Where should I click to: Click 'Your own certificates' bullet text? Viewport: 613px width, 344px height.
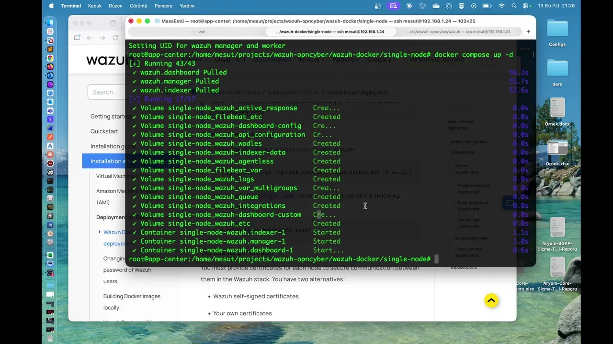coord(242,313)
